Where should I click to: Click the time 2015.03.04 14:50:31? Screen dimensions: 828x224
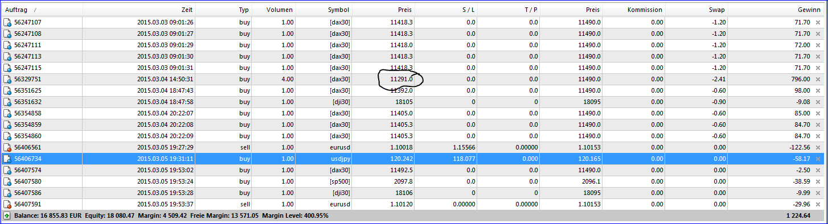(x=165, y=79)
